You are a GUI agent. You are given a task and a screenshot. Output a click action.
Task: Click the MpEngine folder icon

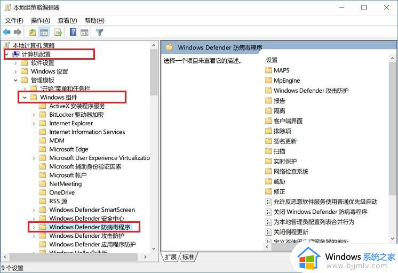pos(268,81)
